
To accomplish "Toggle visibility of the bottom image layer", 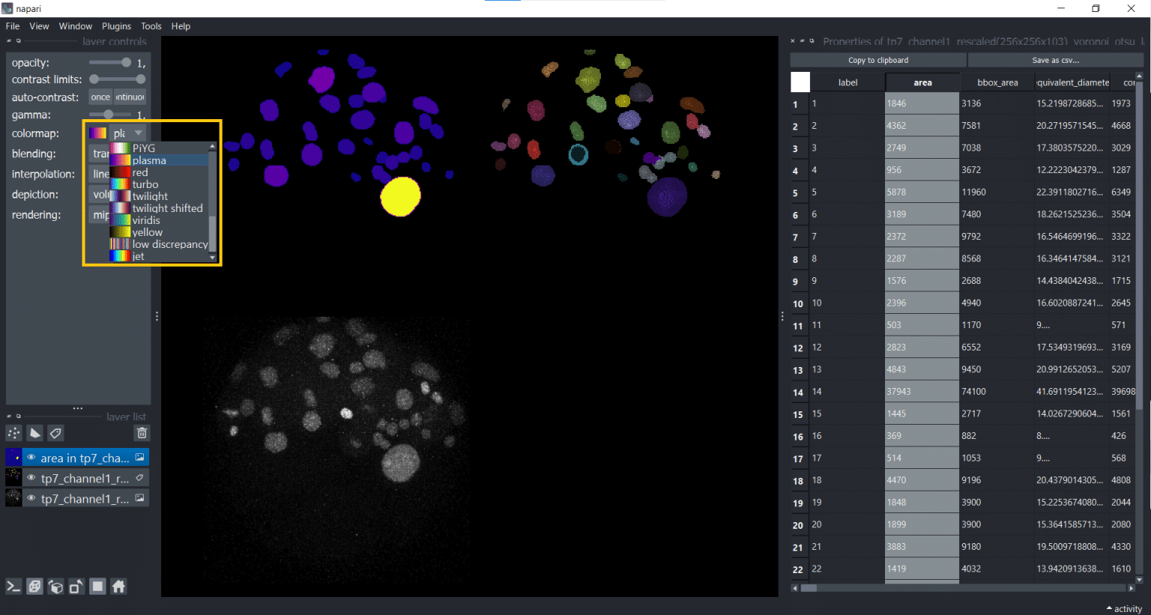I will (x=31, y=498).
